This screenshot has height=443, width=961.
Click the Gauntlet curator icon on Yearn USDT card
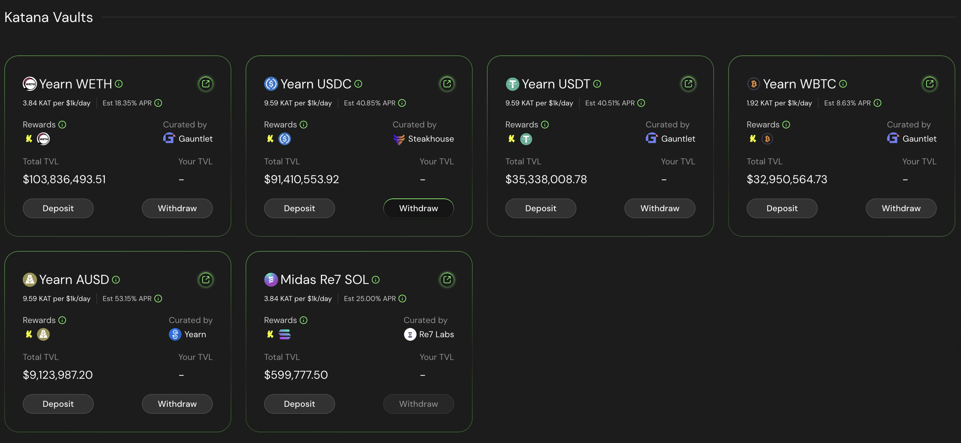(x=651, y=138)
